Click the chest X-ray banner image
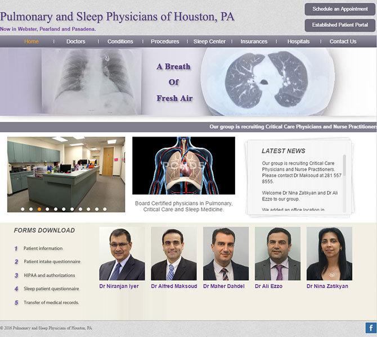This screenshot has width=377, height=337. point(91,81)
